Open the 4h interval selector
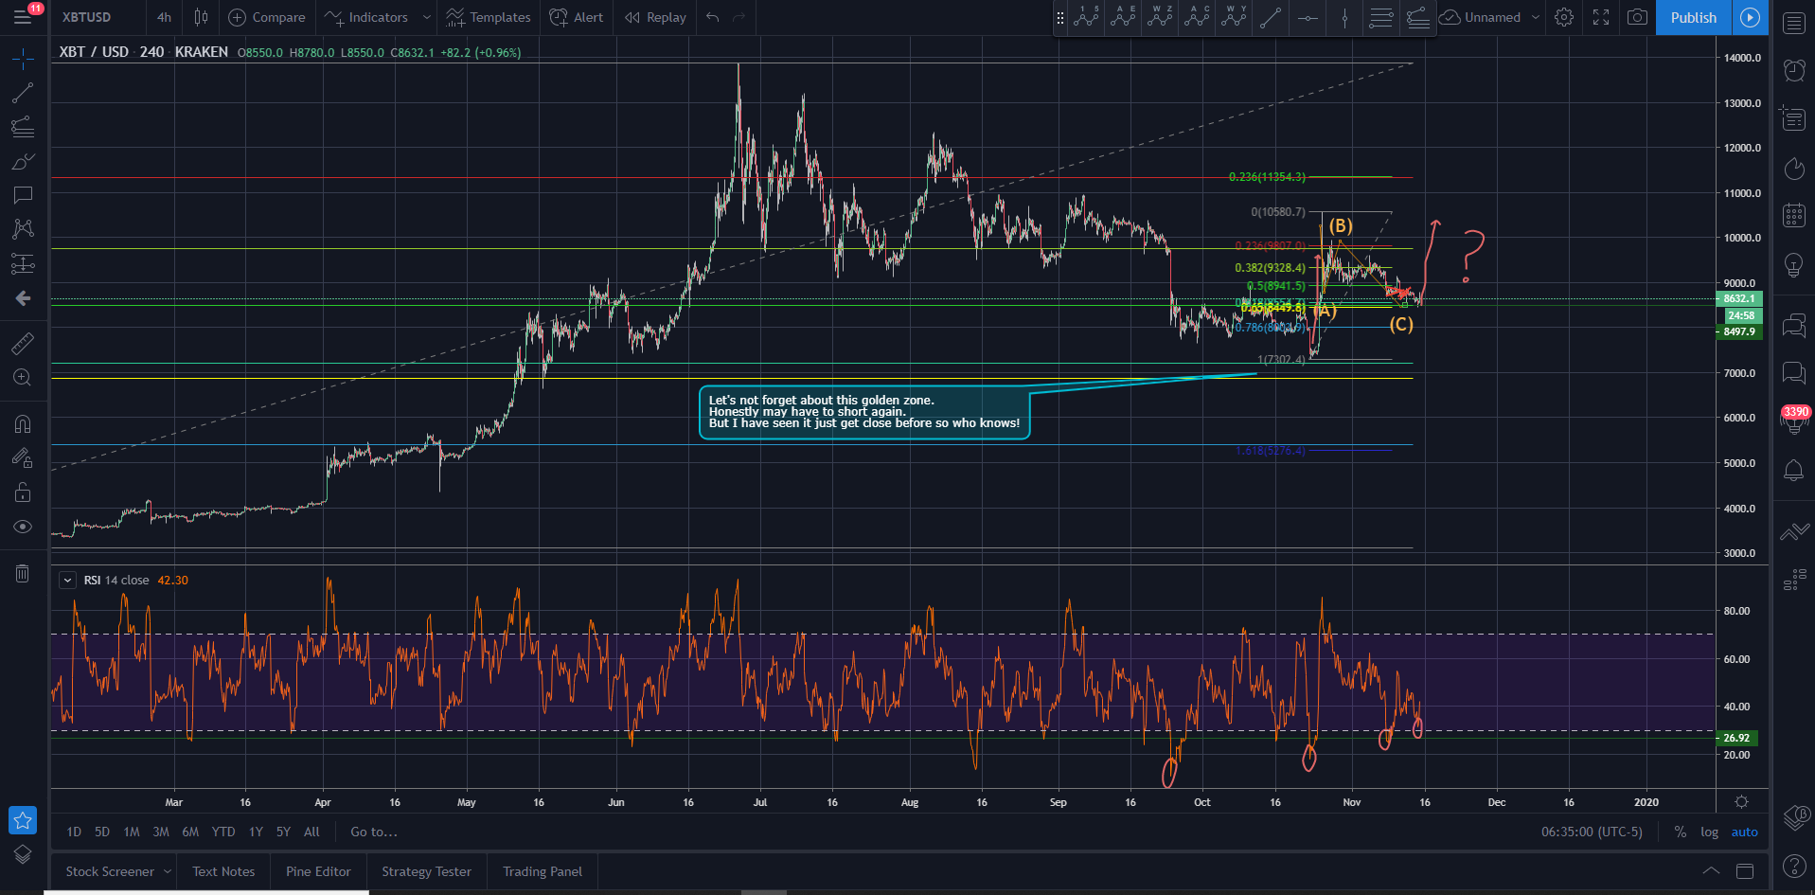This screenshot has width=1815, height=895. coord(164,17)
